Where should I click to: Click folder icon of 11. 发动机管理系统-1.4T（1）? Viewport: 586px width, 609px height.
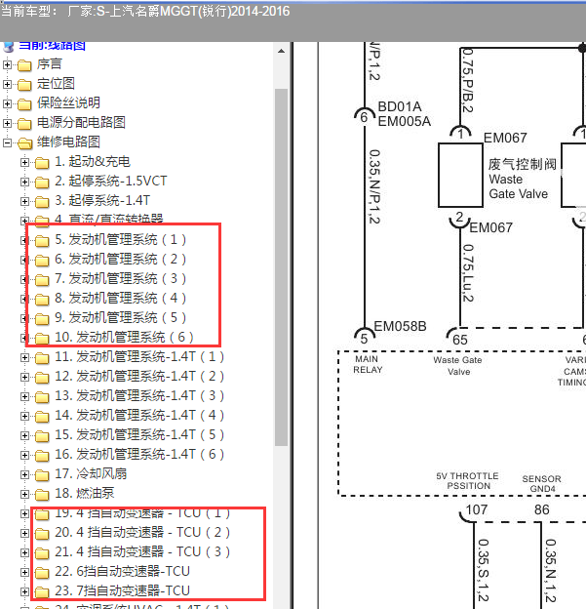(42, 358)
